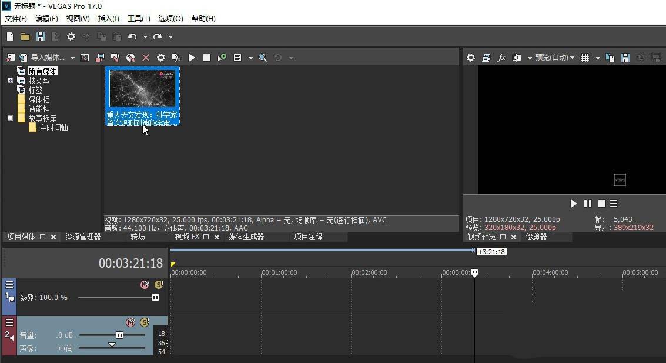The width and height of the screenshot is (666, 363).
Task: Mute video track 1 with M button
Action: [x=145, y=284]
